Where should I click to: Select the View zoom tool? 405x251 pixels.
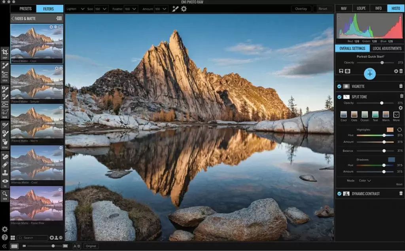point(5,194)
